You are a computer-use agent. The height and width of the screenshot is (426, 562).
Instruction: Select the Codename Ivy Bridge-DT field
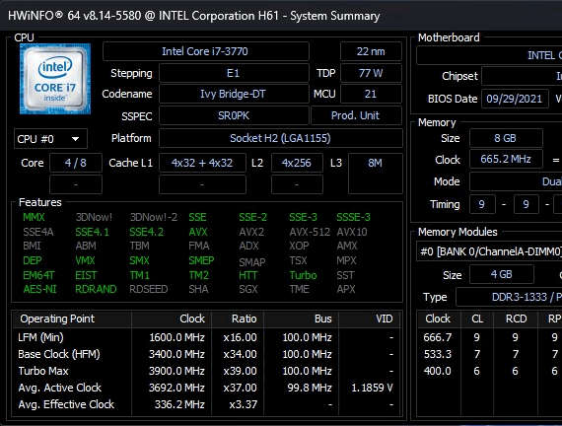(x=234, y=94)
